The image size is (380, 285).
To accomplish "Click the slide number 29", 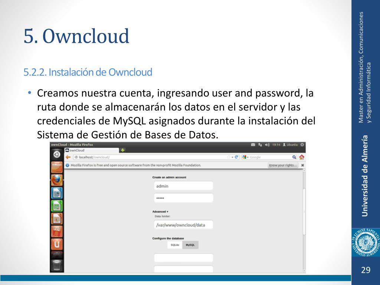I will pyautogui.click(x=366, y=270).
